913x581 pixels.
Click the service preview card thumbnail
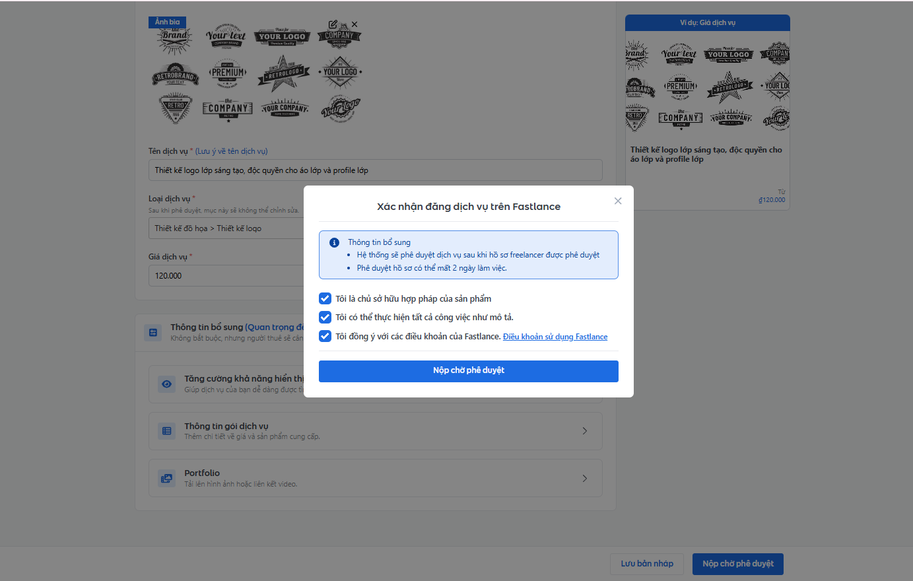coord(707,86)
